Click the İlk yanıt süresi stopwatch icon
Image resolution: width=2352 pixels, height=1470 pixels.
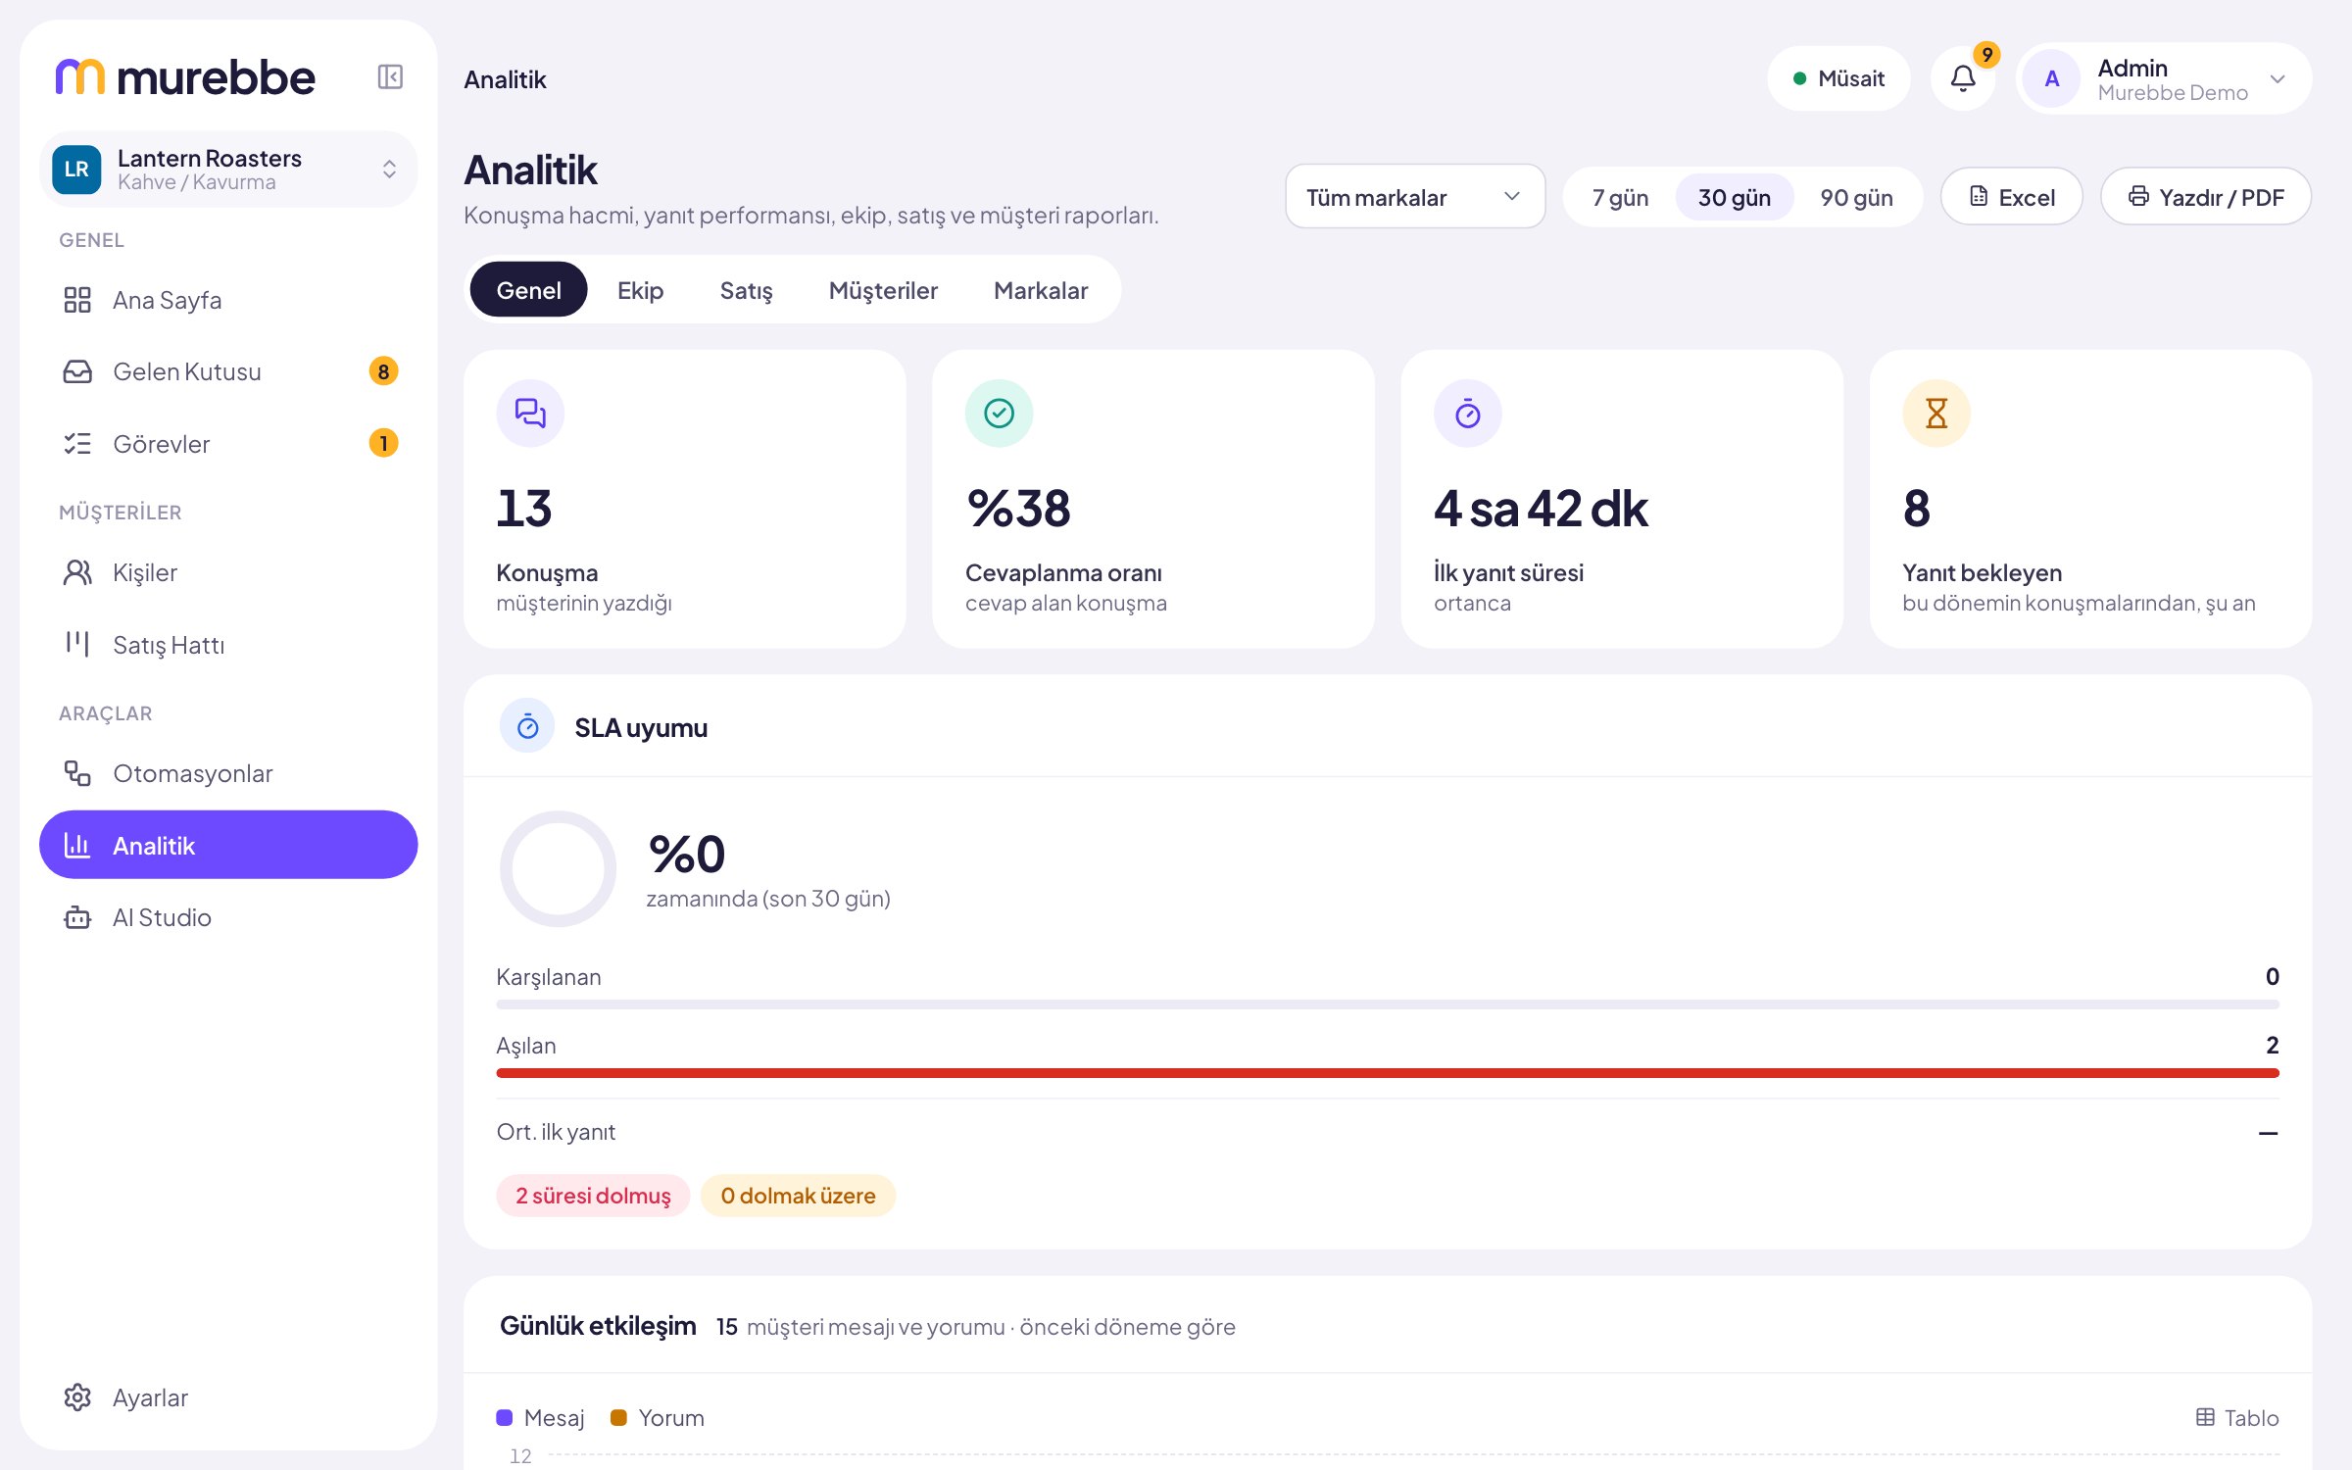click(1467, 413)
